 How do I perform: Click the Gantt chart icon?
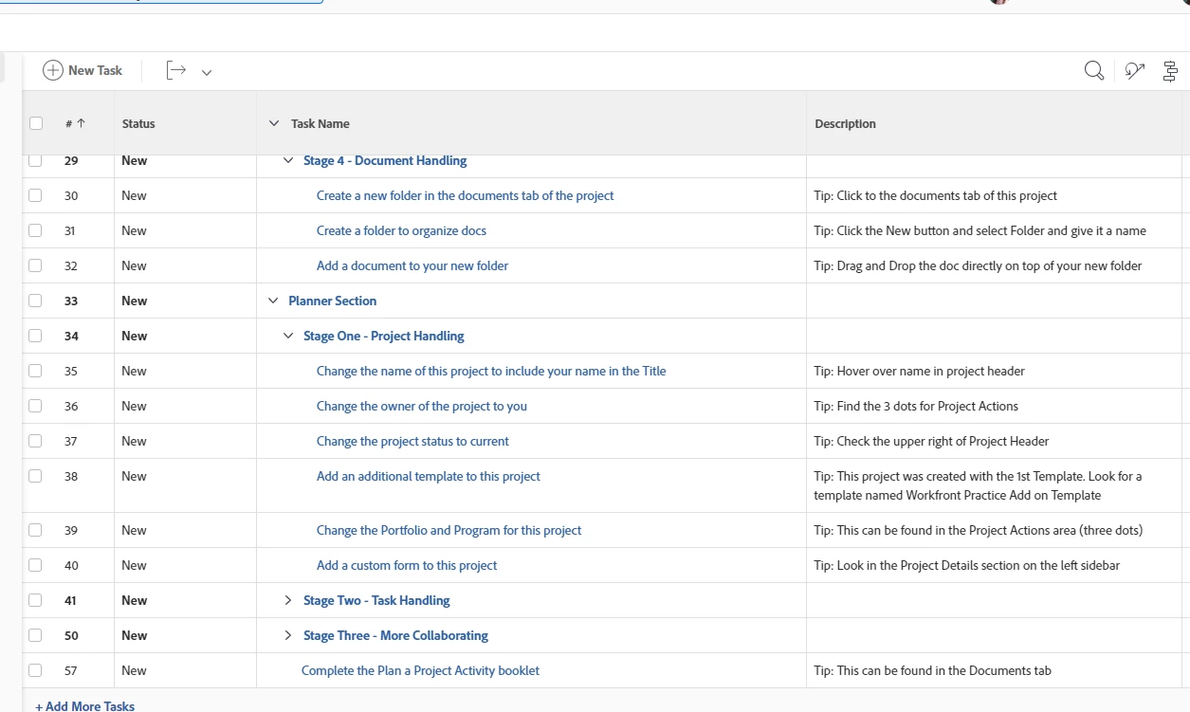pyautogui.click(x=1170, y=70)
